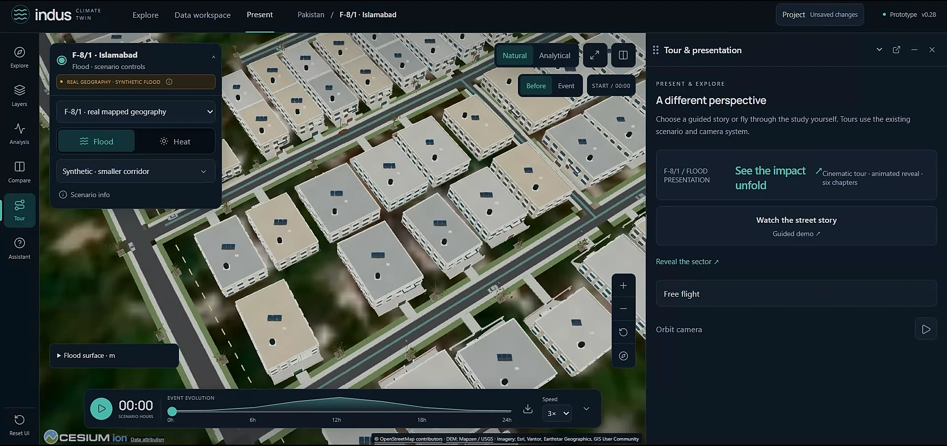Collapse the F-8/1 Islamabad scenario card
This screenshot has height=446, width=947.
pos(214,57)
